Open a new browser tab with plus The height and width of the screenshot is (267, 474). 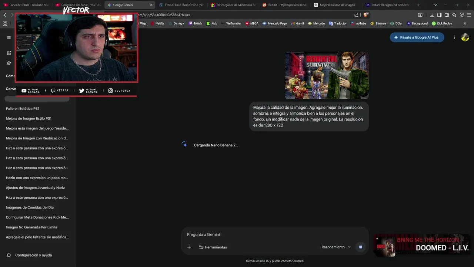tap(418, 5)
